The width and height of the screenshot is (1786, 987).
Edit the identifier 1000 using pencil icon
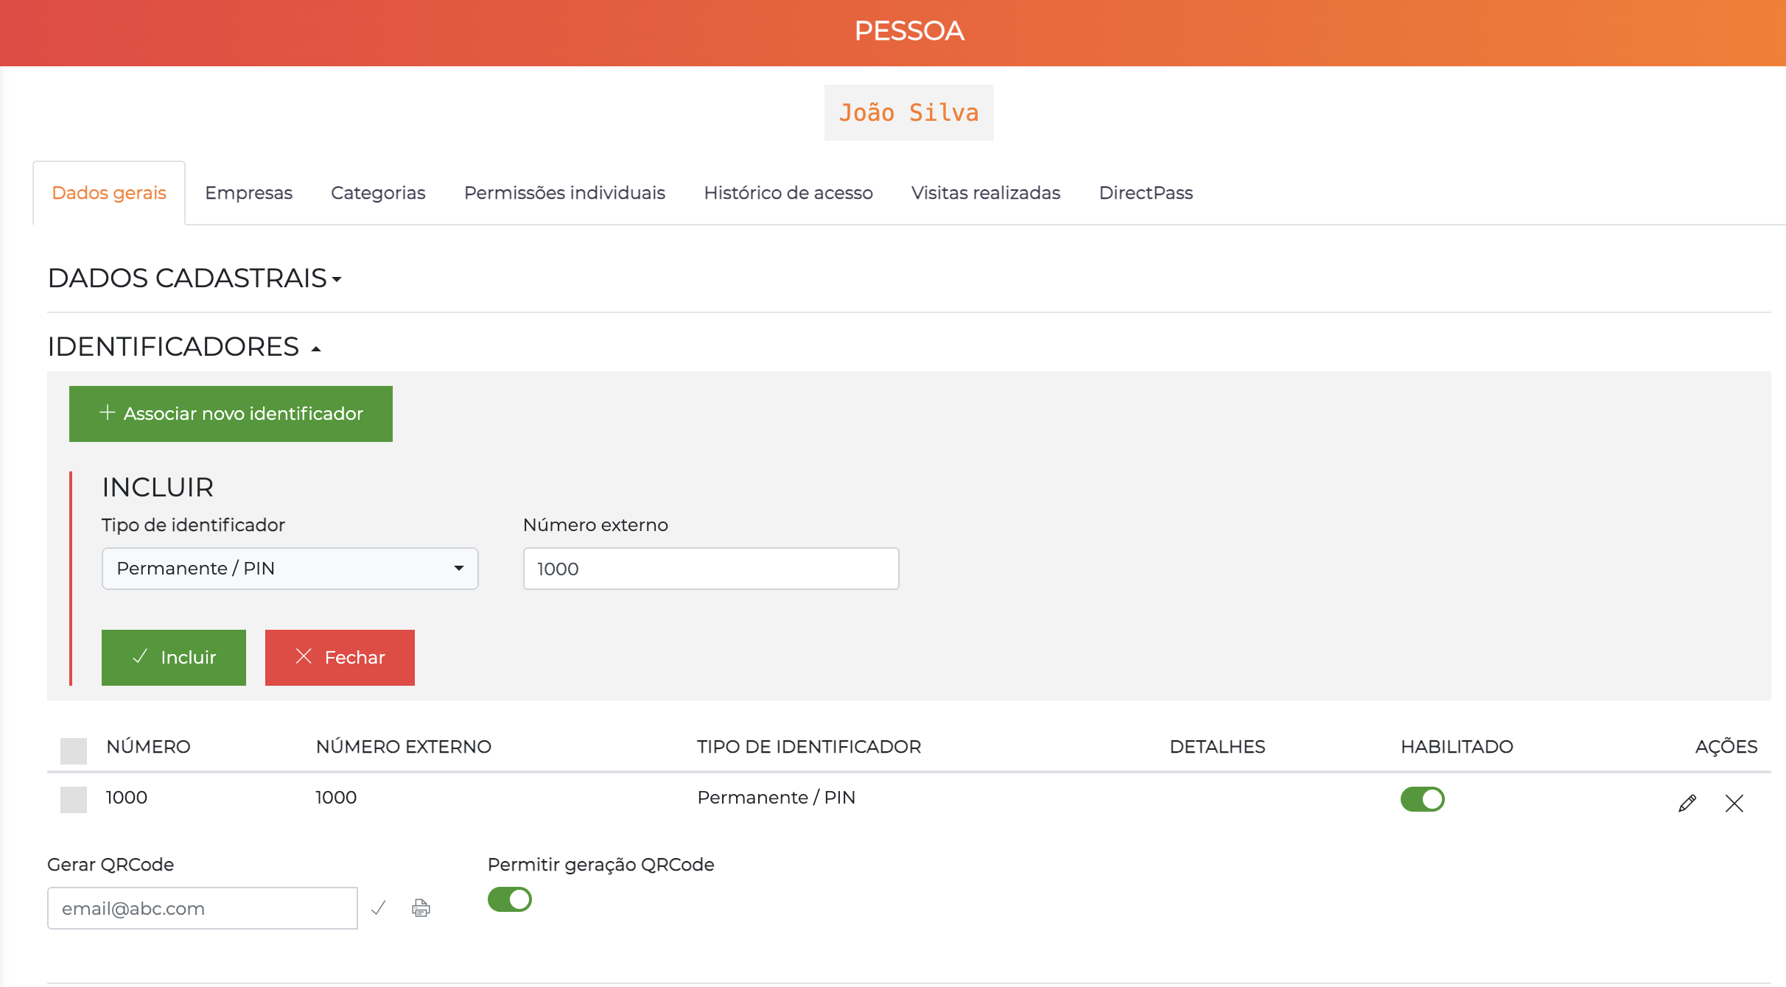(1687, 803)
